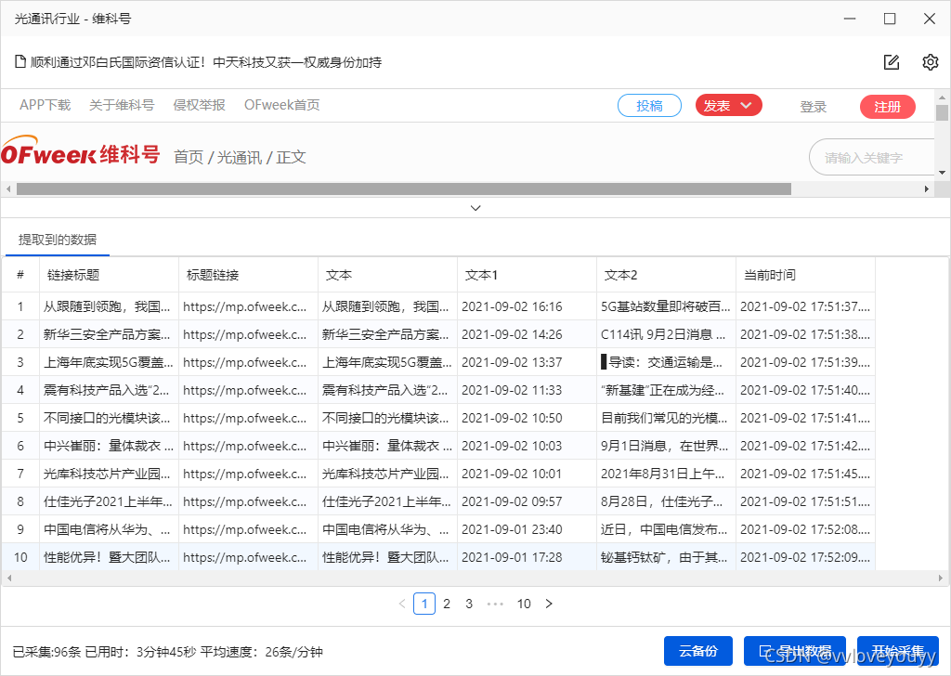951x676 pixels.
Task: Click embedded browser scroll right arrow
Action: [926, 189]
